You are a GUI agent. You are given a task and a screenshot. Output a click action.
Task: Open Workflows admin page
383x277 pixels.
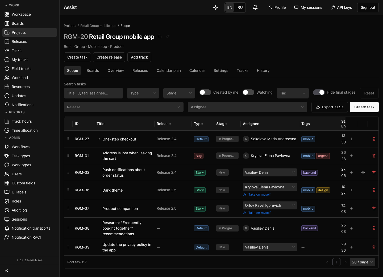pos(30,147)
